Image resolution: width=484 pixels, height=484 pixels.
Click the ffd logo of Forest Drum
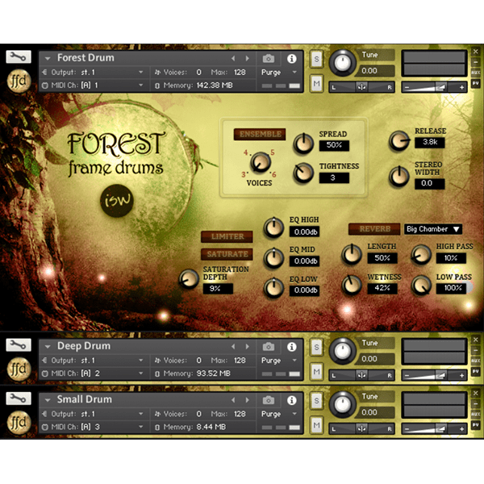tap(19, 81)
